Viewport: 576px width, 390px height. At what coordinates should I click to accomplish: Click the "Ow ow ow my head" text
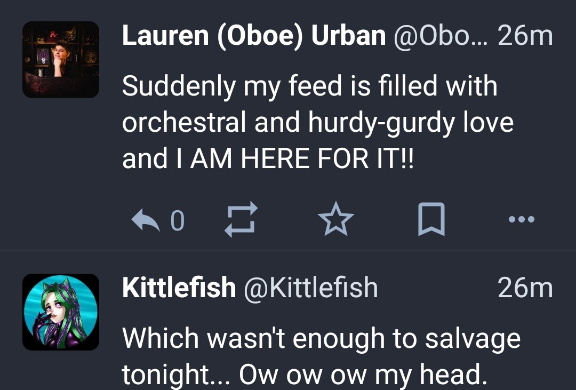point(363,375)
